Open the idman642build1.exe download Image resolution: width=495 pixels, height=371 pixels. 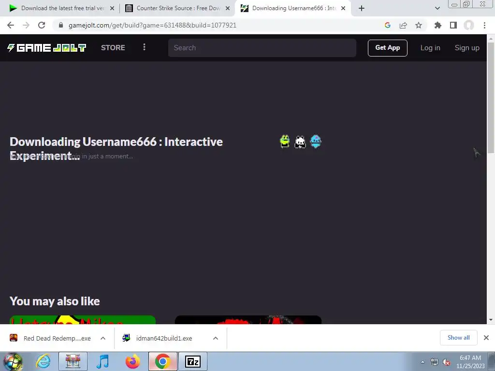[x=157, y=338]
